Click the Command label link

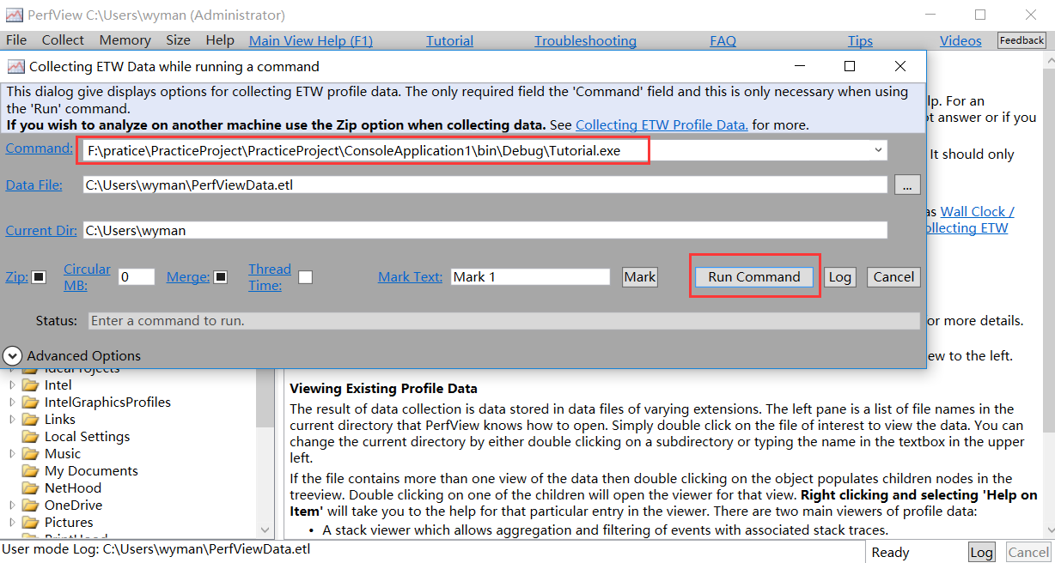pyautogui.click(x=40, y=148)
